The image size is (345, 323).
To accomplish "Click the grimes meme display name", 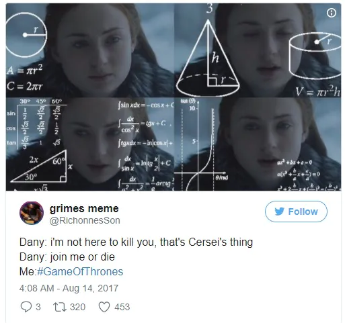I will pos(84,209).
